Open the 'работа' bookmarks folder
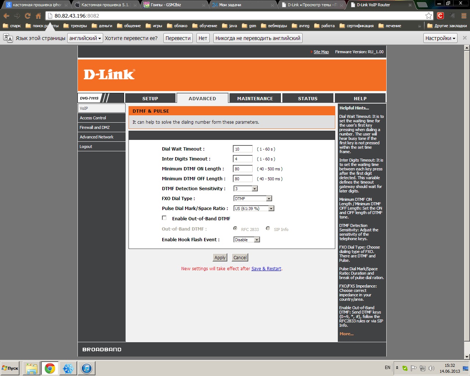Viewport: 470px width, 376px height. 324,26
